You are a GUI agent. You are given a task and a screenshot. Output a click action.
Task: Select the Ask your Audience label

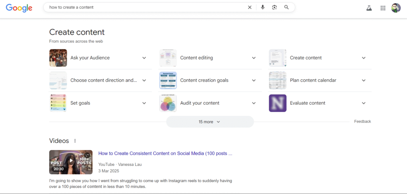tap(90, 58)
